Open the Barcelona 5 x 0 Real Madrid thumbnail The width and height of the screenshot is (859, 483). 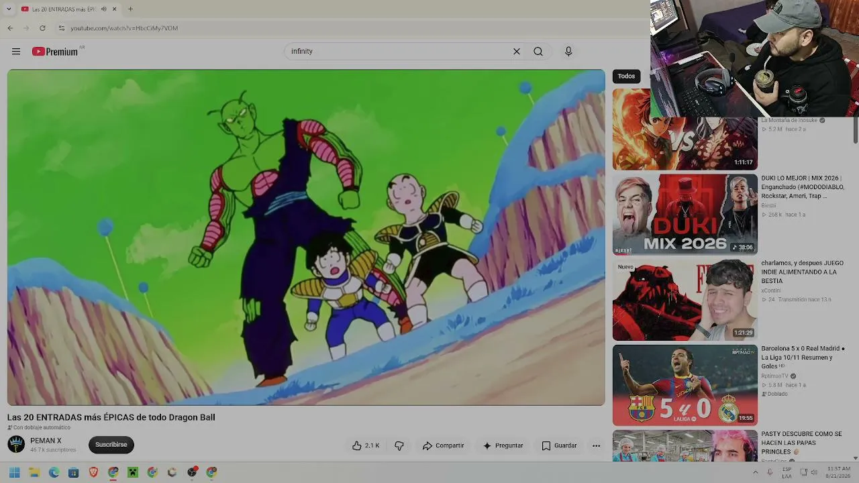(685, 385)
